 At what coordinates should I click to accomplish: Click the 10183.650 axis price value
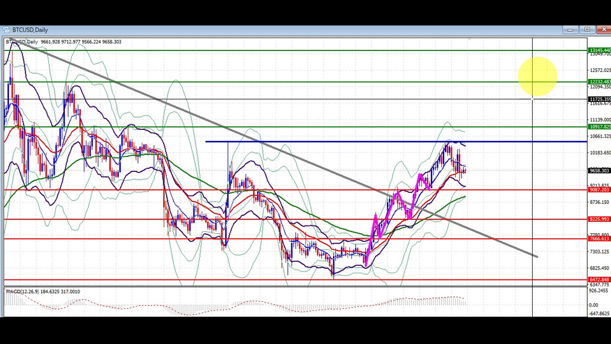pyautogui.click(x=600, y=152)
